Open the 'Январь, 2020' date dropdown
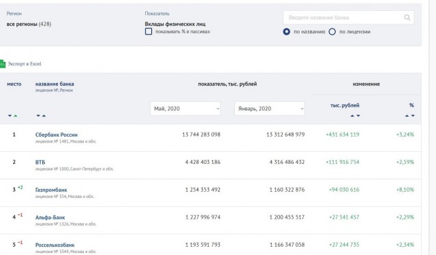 pyautogui.click(x=270, y=109)
